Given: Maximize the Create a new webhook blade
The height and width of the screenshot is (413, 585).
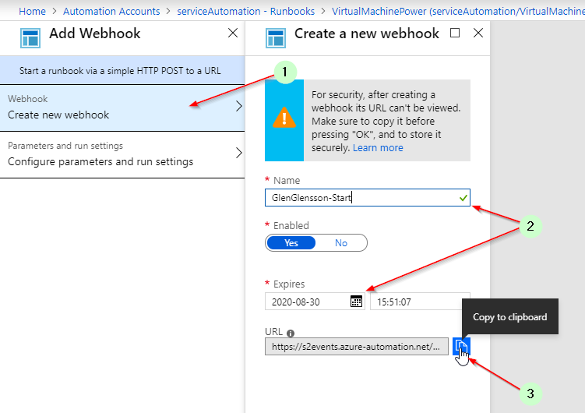Looking at the screenshot, I should pyautogui.click(x=455, y=33).
